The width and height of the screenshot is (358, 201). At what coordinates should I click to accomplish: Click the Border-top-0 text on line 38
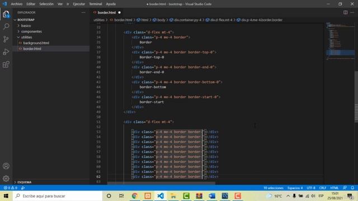point(152,57)
